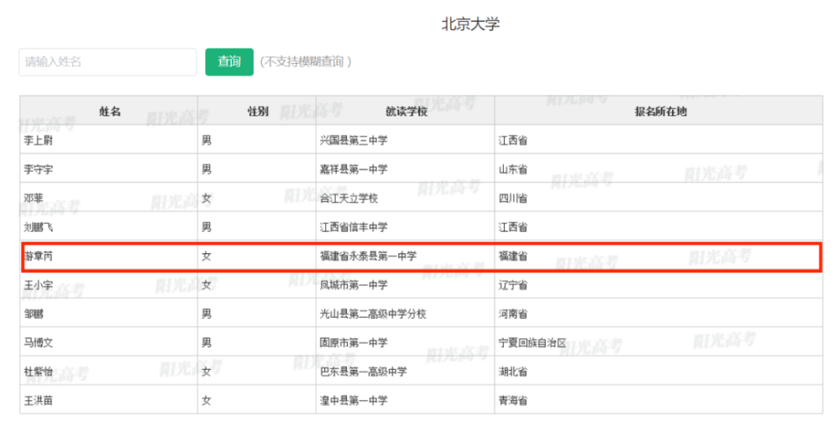Click the (不支持模糊查询) hint text
The image size is (840, 422).
pyautogui.click(x=306, y=61)
